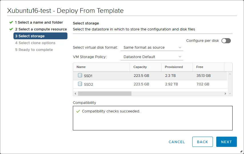The height and width of the screenshot is (154, 244).
Task: Click the SSD1 datastore icon
Action: tap(80, 76)
